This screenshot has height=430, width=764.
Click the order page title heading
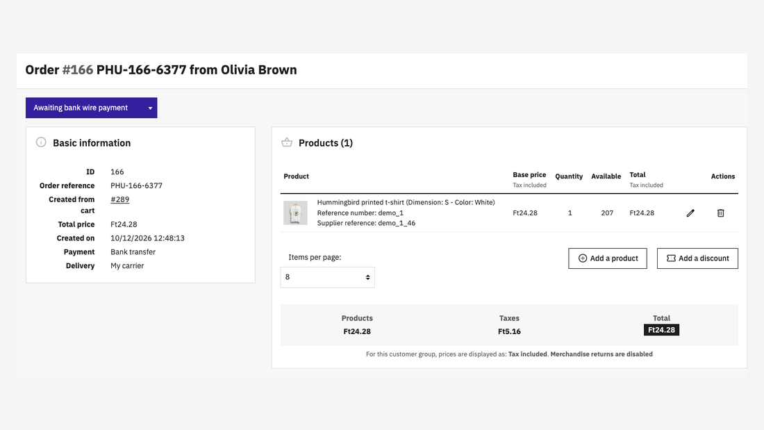[161, 69]
